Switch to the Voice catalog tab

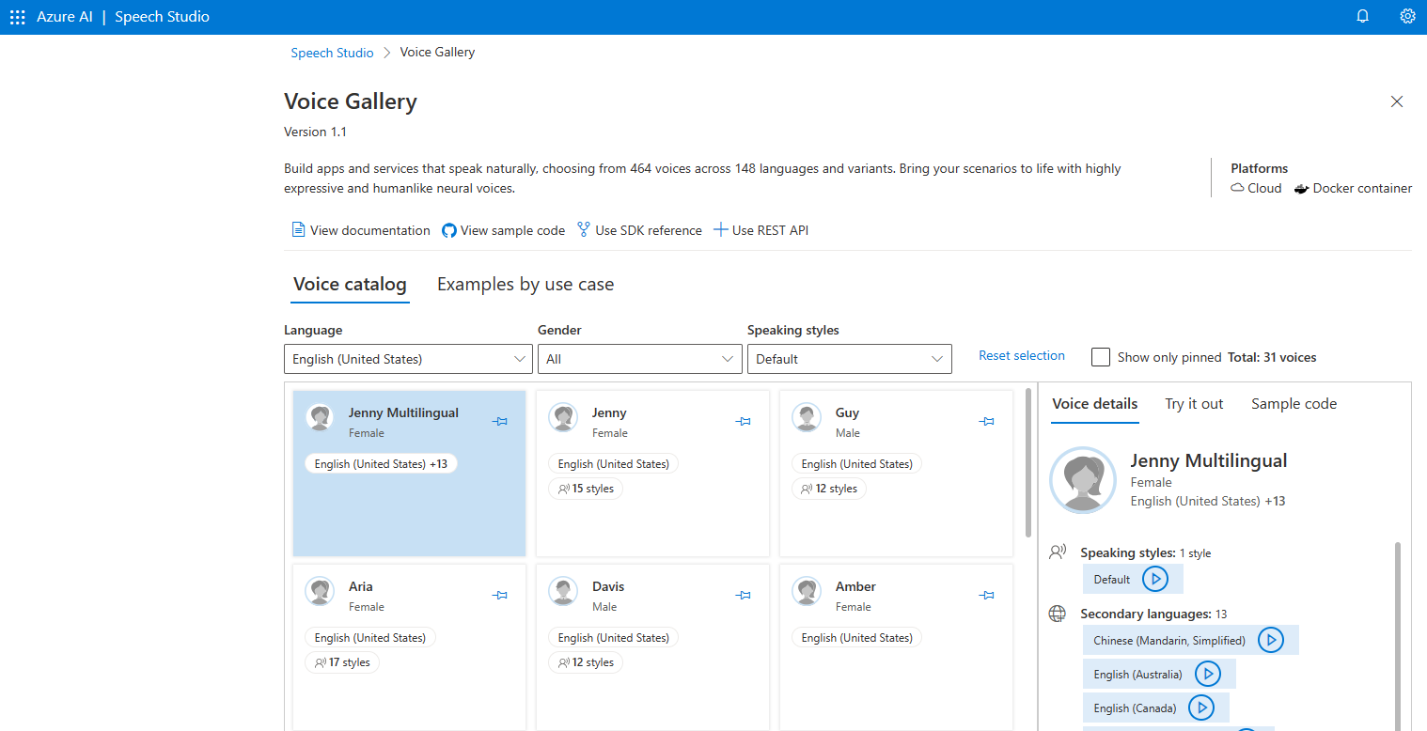point(350,284)
